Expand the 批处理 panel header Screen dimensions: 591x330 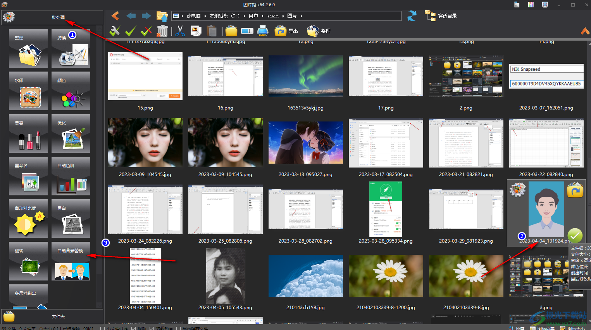tap(52, 17)
